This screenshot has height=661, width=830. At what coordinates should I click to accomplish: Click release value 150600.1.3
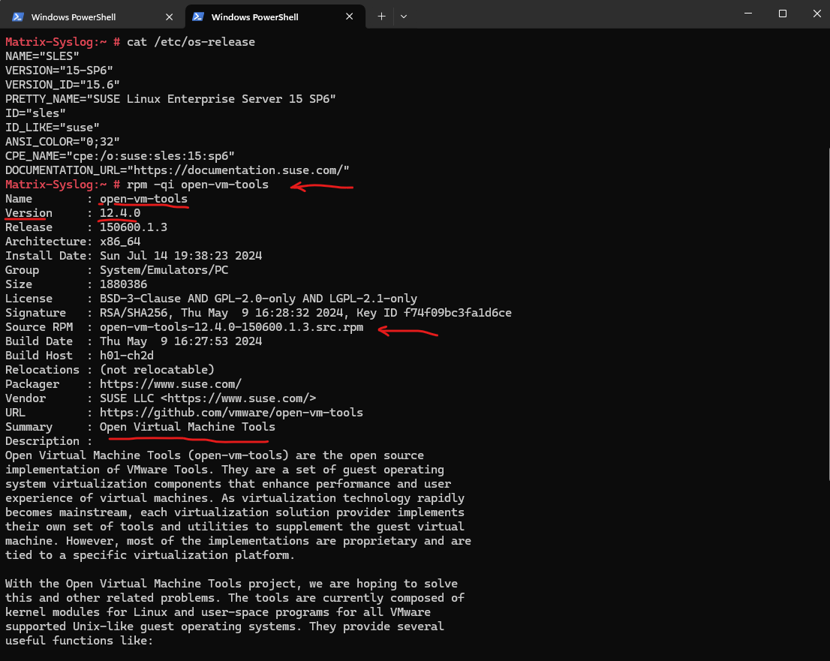point(134,227)
